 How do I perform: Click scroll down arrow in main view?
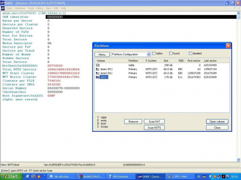tap(239, 159)
